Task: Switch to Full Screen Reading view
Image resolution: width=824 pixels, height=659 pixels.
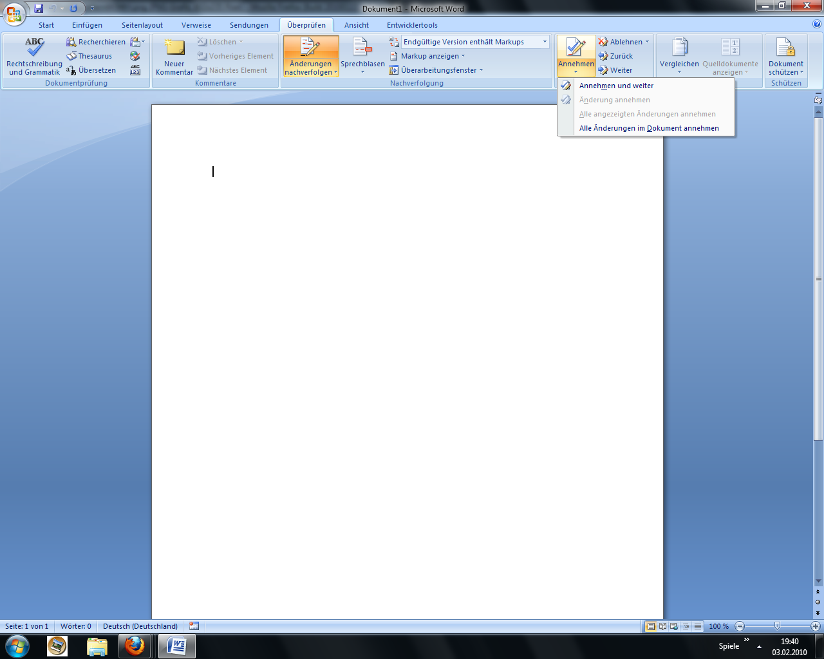Action: [x=662, y=626]
